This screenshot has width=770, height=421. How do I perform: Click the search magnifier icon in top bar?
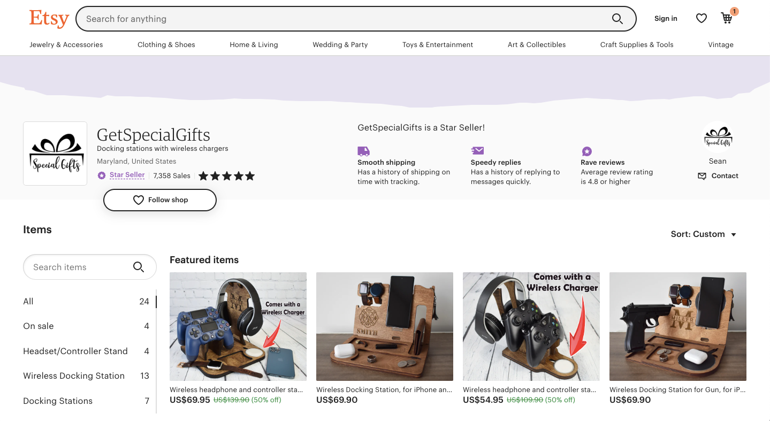point(617,19)
